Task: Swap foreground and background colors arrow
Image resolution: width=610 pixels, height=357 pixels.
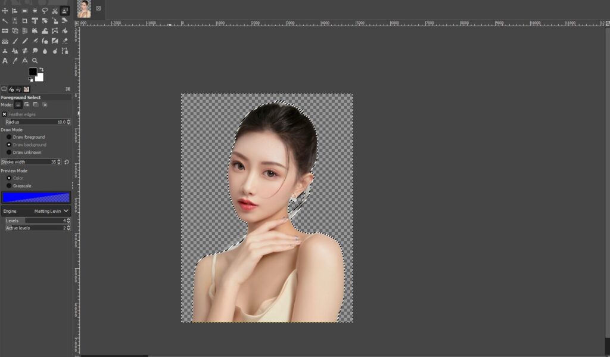Action: pyautogui.click(x=41, y=70)
